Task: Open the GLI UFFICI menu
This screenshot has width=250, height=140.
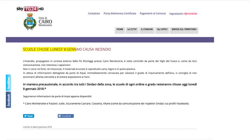Action: [x=162, y=29]
